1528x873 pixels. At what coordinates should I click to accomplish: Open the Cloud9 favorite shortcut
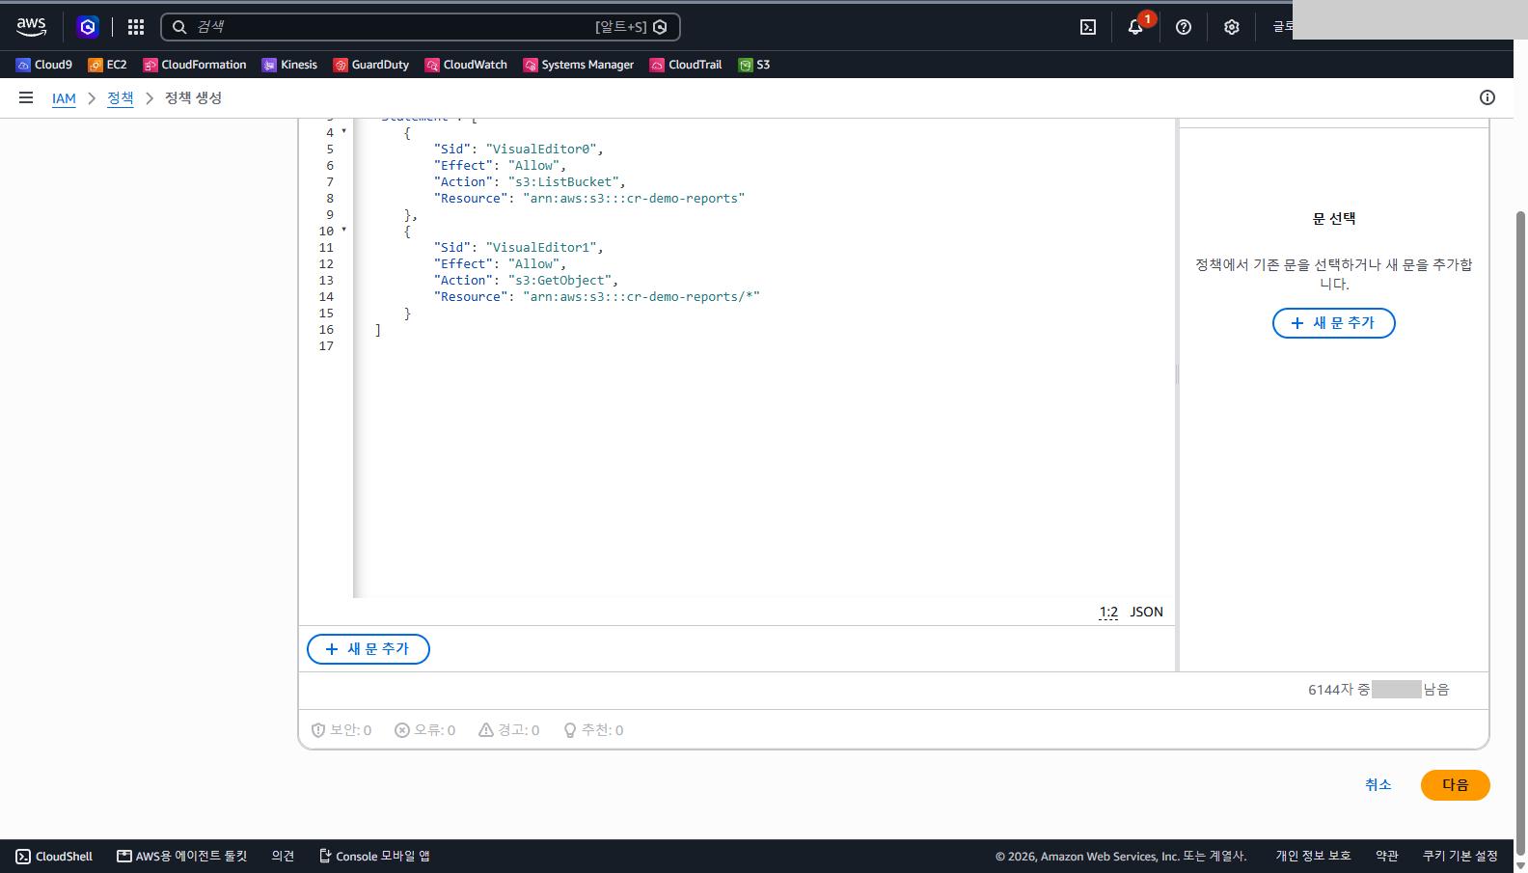(x=44, y=65)
